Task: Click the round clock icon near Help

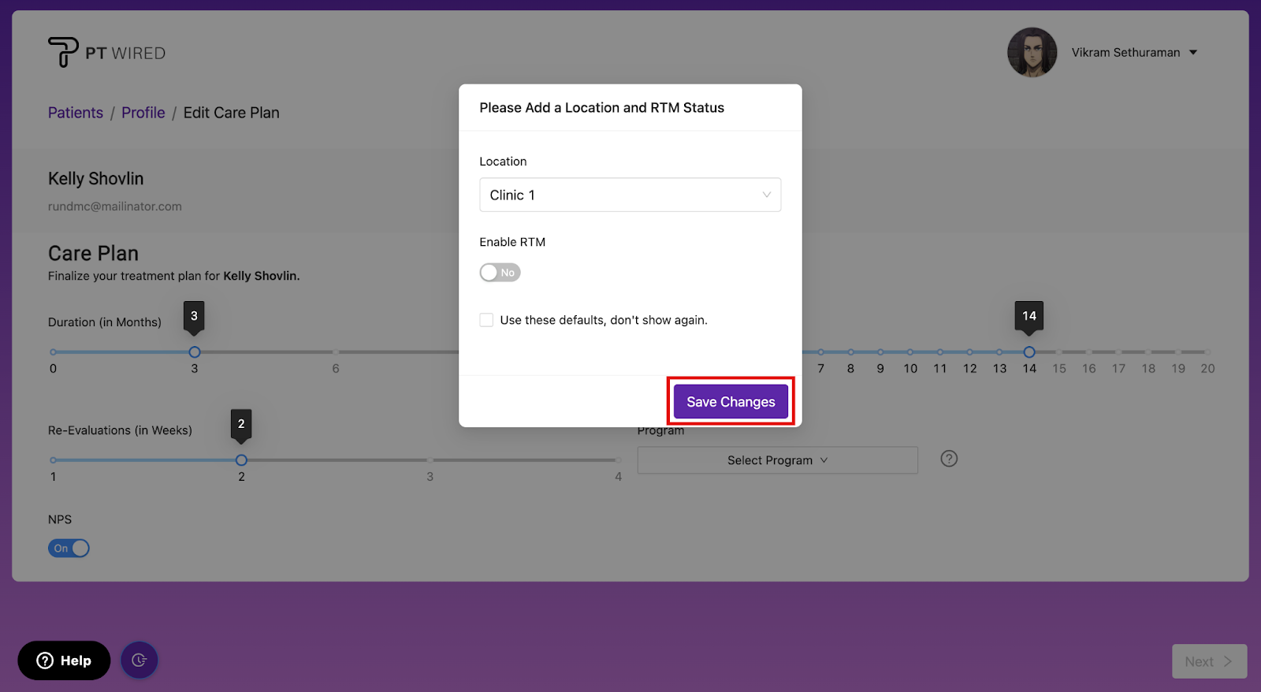Action: (139, 660)
